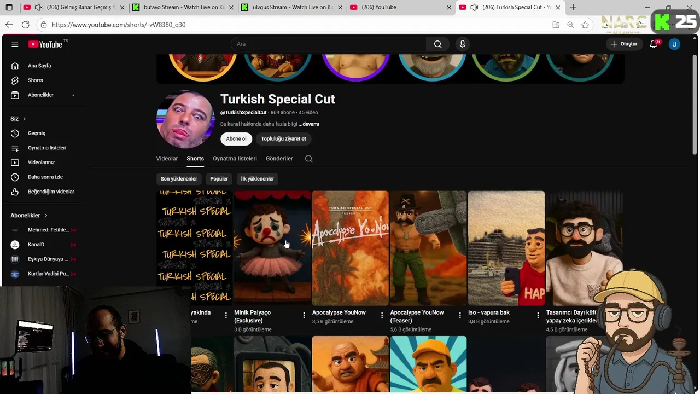Open browser tab actions menu icon
Image resolution: width=700 pixels, height=394 pixels.
click(9, 7)
